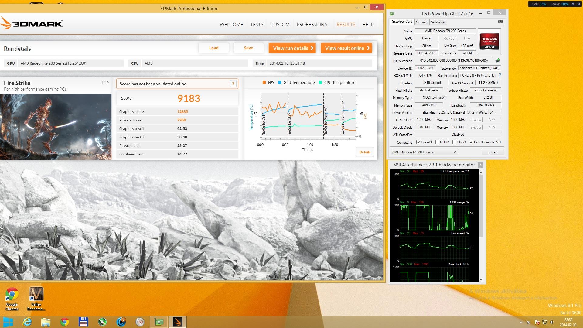Open the network tray icon
Screen dimensions: 583x328
[x=545, y=322]
